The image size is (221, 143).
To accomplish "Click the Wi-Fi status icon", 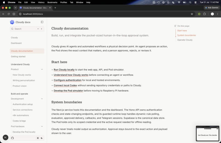I will (x=179, y=2).
